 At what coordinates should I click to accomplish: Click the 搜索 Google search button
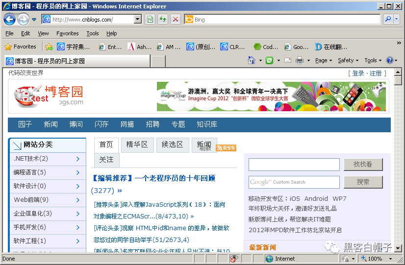363,182
